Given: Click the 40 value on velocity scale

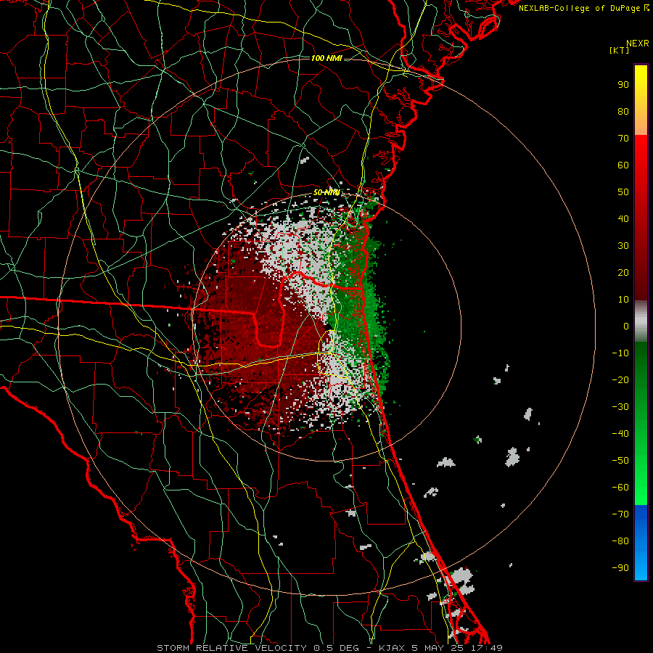Looking at the screenshot, I should pos(623,218).
